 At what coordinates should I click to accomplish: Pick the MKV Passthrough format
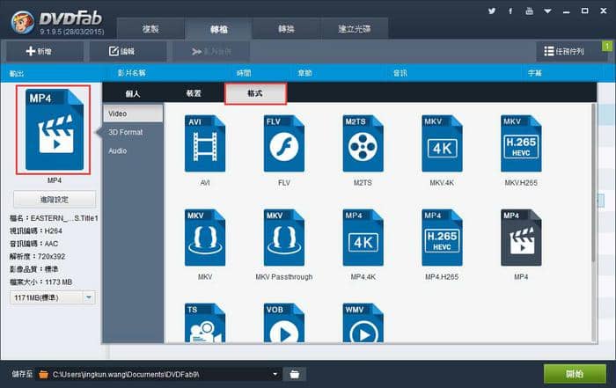coord(283,238)
